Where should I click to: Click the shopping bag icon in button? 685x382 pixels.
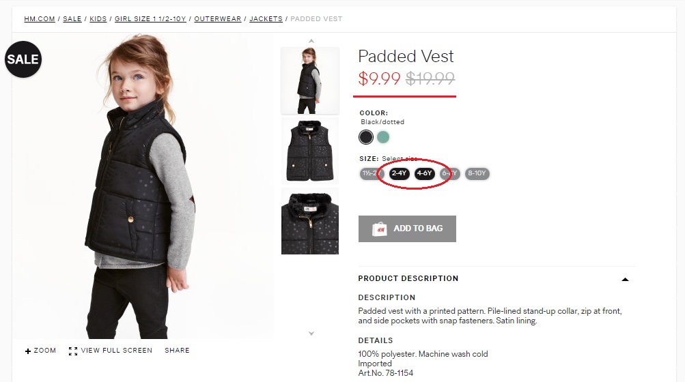379,229
